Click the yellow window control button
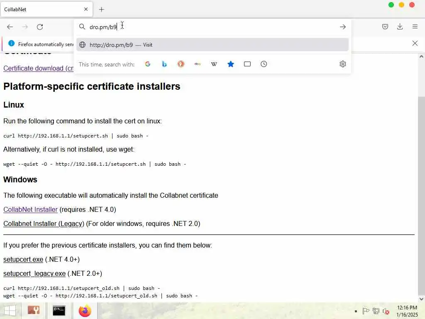The height and width of the screenshot is (319, 425). pyautogui.click(x=401, y=5)
